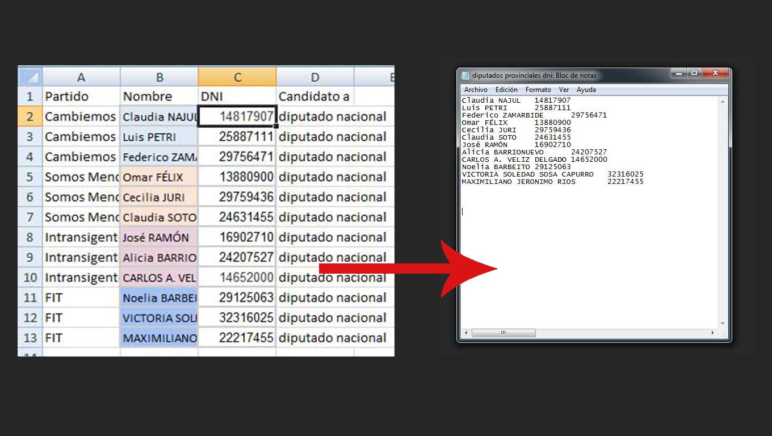Close the Bloc de notas window
The height and width of the screenshot is (436, 772).
pyautogui.click(x=715, y=73)
